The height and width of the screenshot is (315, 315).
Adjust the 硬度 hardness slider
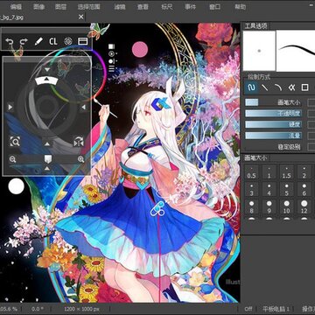click(x=273, y=124)
